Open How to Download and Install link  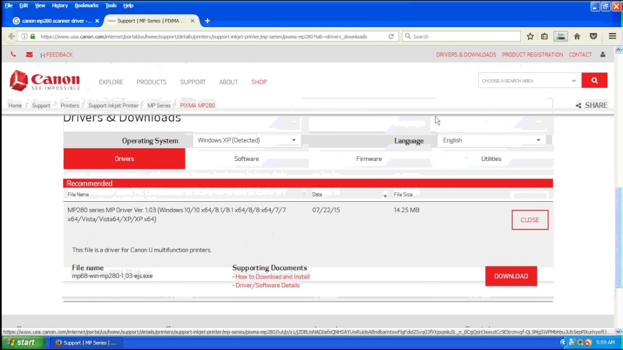(273, 277)
